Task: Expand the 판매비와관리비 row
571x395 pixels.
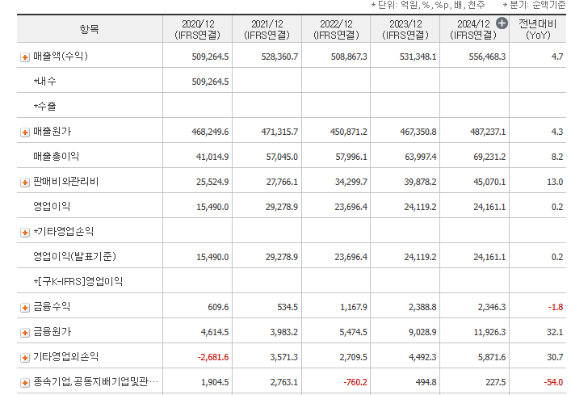Action: pyautogui.click(x=25, y=183)
